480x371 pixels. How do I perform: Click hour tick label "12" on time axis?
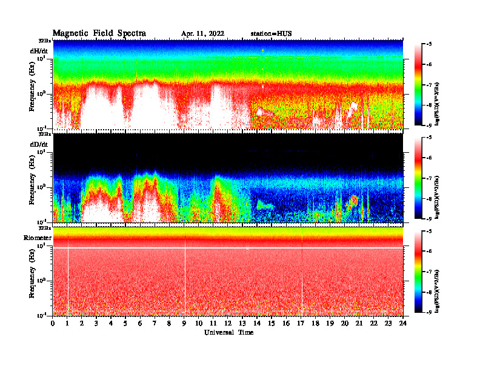[x=228, y=323]
